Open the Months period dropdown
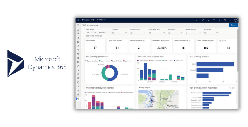The height and width of the screenshot is (127, 248). click(x=104, y=32)
